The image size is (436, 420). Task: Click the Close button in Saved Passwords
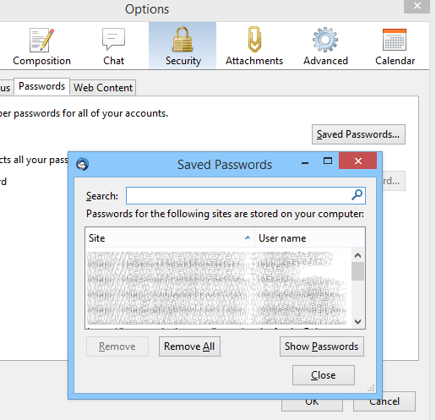coord(324,375)
